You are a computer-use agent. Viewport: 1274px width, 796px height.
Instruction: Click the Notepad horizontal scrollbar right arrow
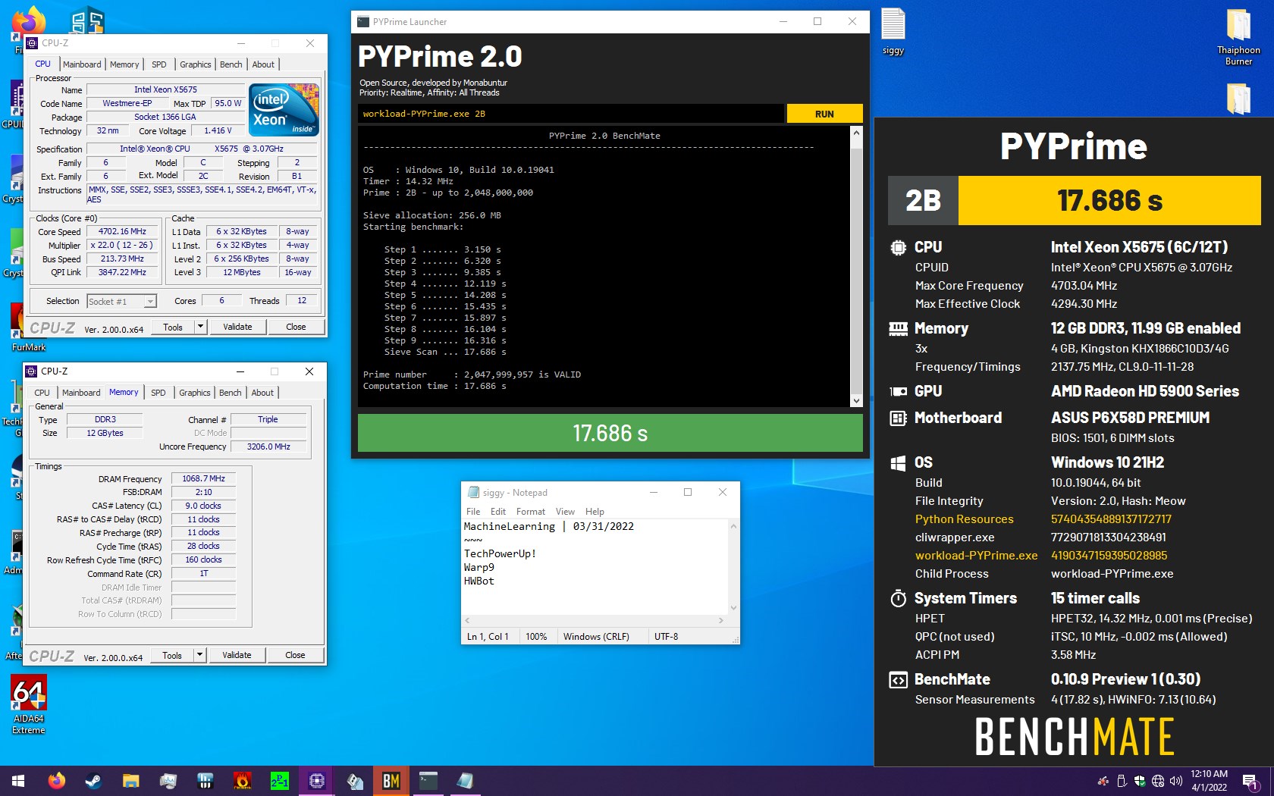720,620
